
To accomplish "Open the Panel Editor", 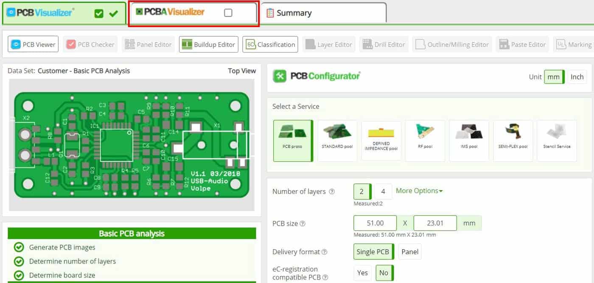I will pos(148,44).
